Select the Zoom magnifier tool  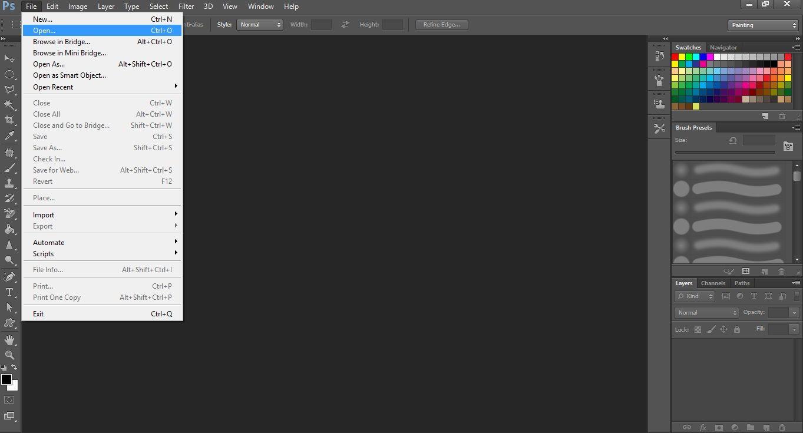(x=9, y=355)
